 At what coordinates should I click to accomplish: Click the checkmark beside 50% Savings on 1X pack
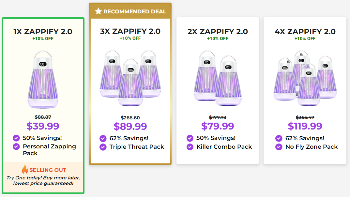coord(16,138)
